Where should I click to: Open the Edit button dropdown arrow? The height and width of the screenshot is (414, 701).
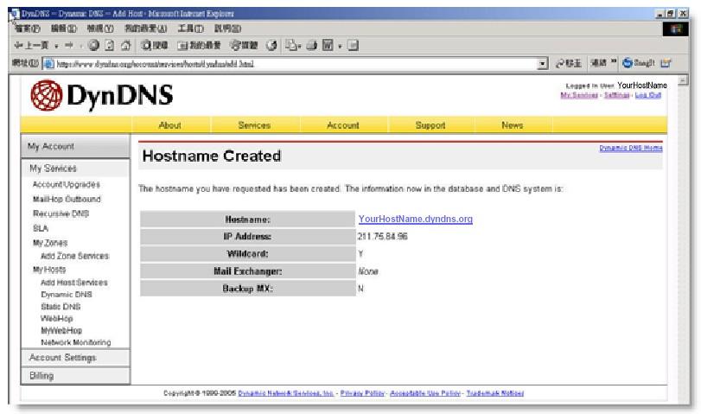coord(340,46)
